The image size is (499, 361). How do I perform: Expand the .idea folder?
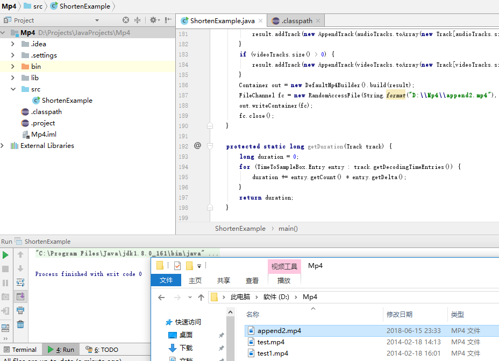tap(13, 44)
